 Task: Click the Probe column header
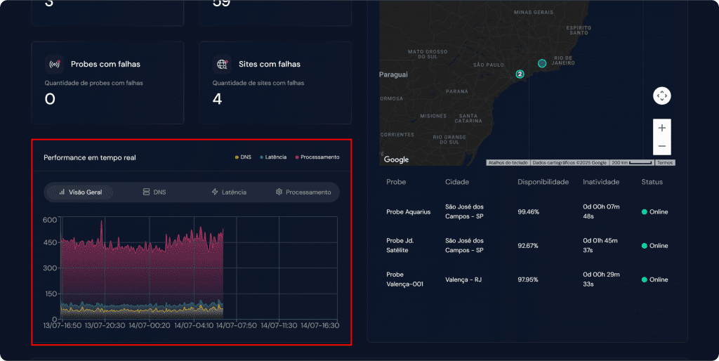[396, 182]
